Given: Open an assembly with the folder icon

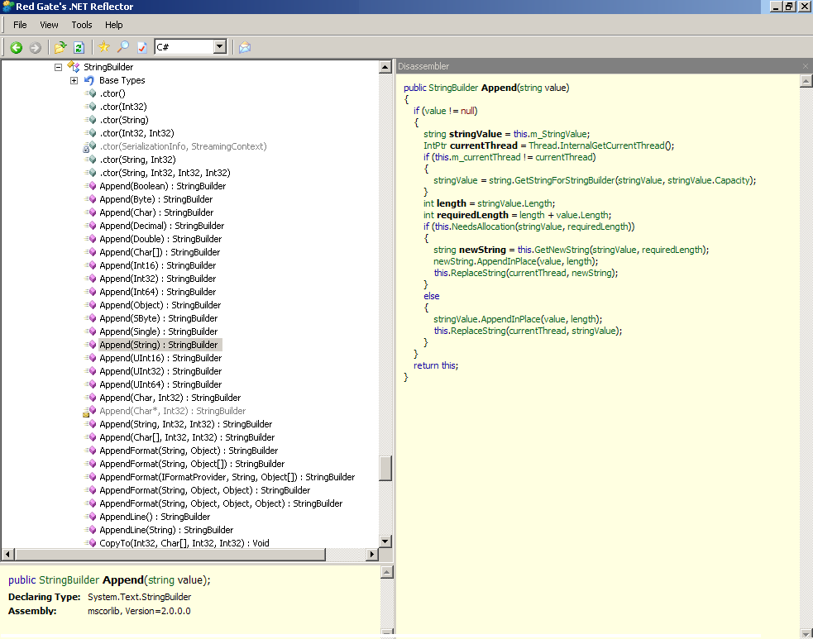Looking at the screenshot, I should [x=60, y=48].
